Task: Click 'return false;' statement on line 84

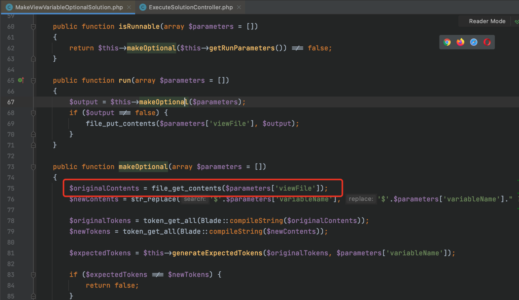Action: coord(112,285)
